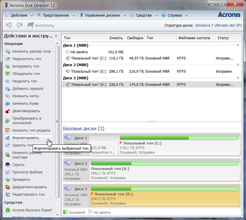Image resolution: width=246 pixels, height=220 pixels.
Task: Open the Средства menu
Action: [144, 15]
